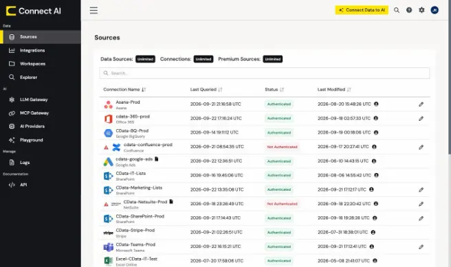Edit the CData-SharePoint-Prod connection pencil icon

(421, 218)
